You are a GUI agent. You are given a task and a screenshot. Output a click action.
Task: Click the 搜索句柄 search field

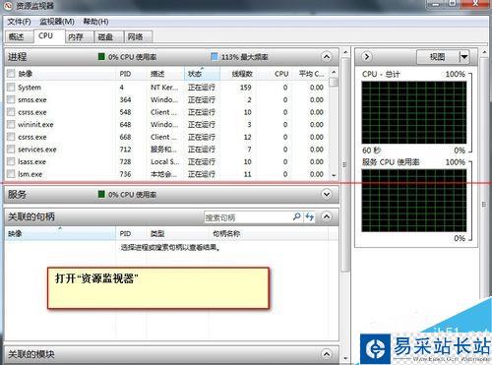point(248,217)
